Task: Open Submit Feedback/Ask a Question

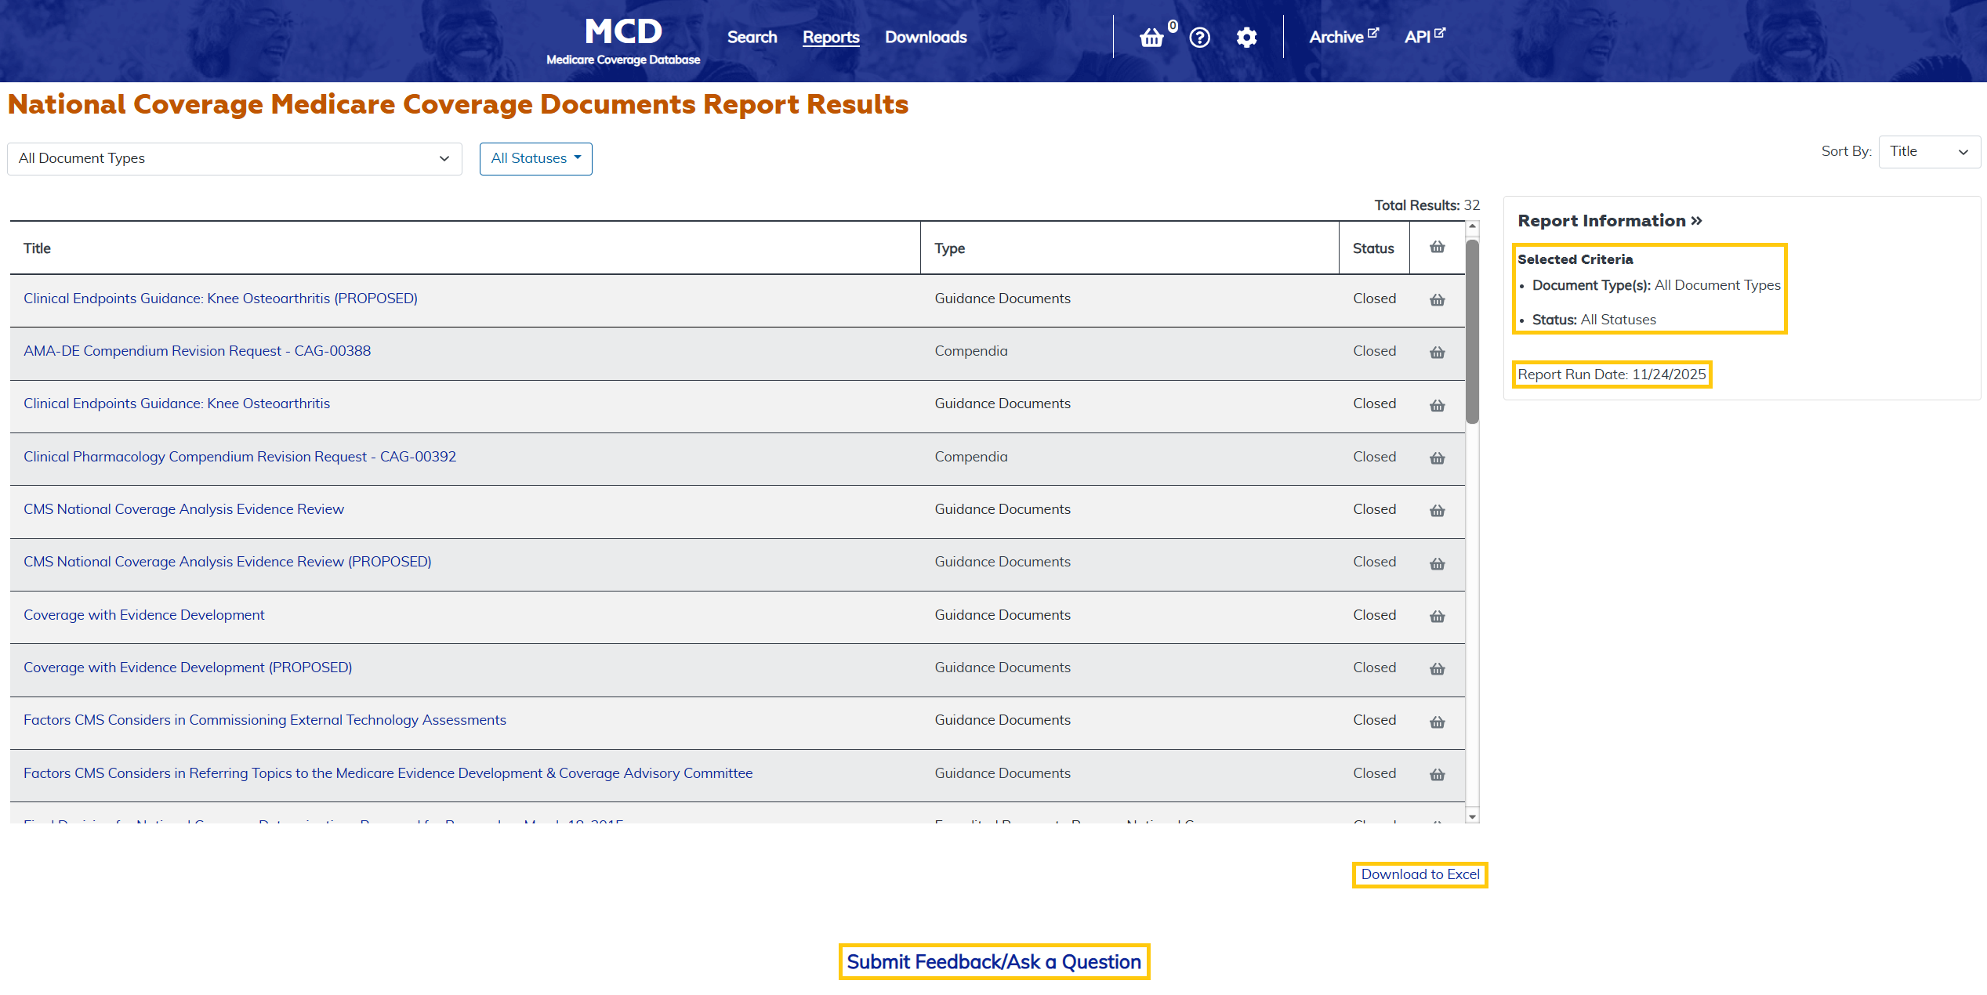Action: coord(993,961)
